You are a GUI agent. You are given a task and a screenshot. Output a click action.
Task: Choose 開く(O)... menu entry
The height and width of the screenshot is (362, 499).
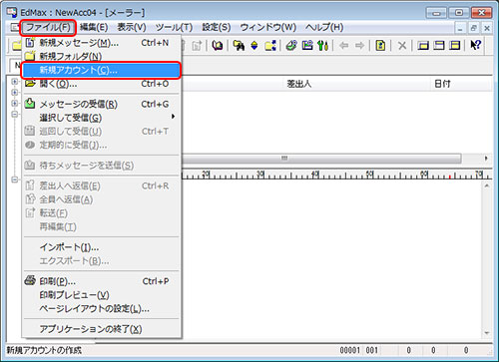point(102,84)
